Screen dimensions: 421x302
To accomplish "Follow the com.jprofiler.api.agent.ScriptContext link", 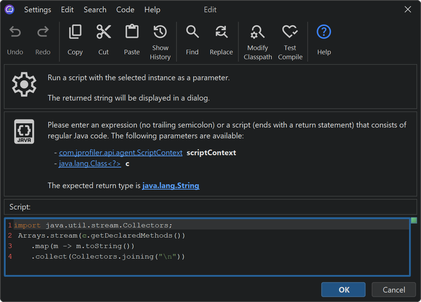I will (x=121, y=153).
